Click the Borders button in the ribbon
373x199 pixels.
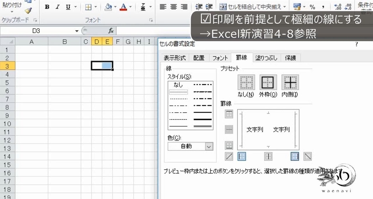click(x=88, y=7)
